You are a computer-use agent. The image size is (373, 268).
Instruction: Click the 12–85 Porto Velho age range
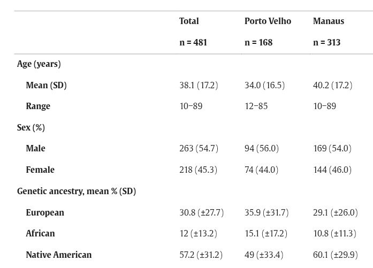point(256,106)
